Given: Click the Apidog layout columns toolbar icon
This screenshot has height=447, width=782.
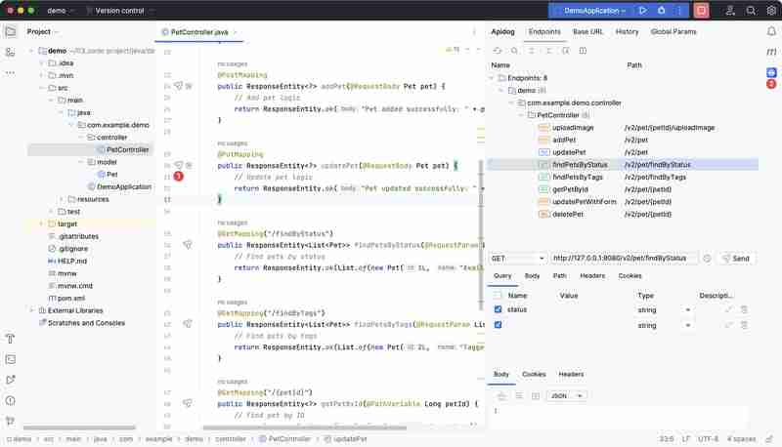Looking at the screenshot, I should [x=583, y=51].
